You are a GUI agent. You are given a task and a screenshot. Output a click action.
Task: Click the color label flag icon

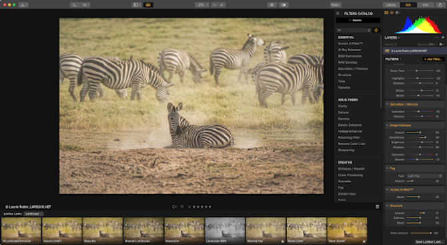174,206
